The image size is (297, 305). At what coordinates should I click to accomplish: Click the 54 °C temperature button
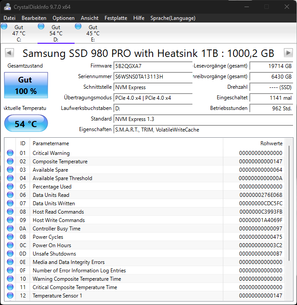tap(26, 123)
